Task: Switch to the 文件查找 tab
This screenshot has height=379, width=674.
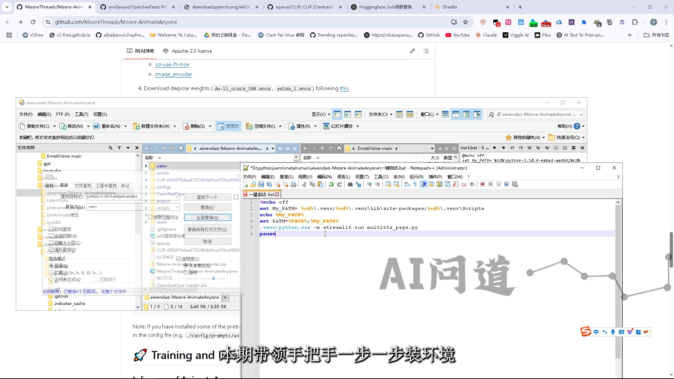Action: (83, 186)
